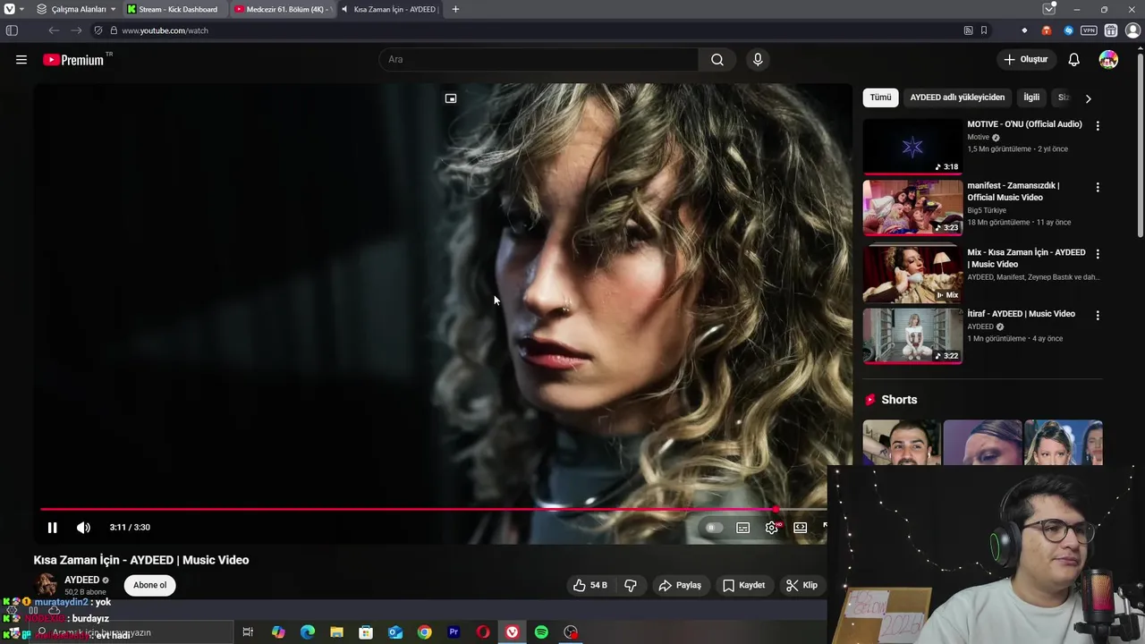Open the red extension icon in toolbar
The height and width of the screenshot is (644, 1145).
tap(1047, 30)
